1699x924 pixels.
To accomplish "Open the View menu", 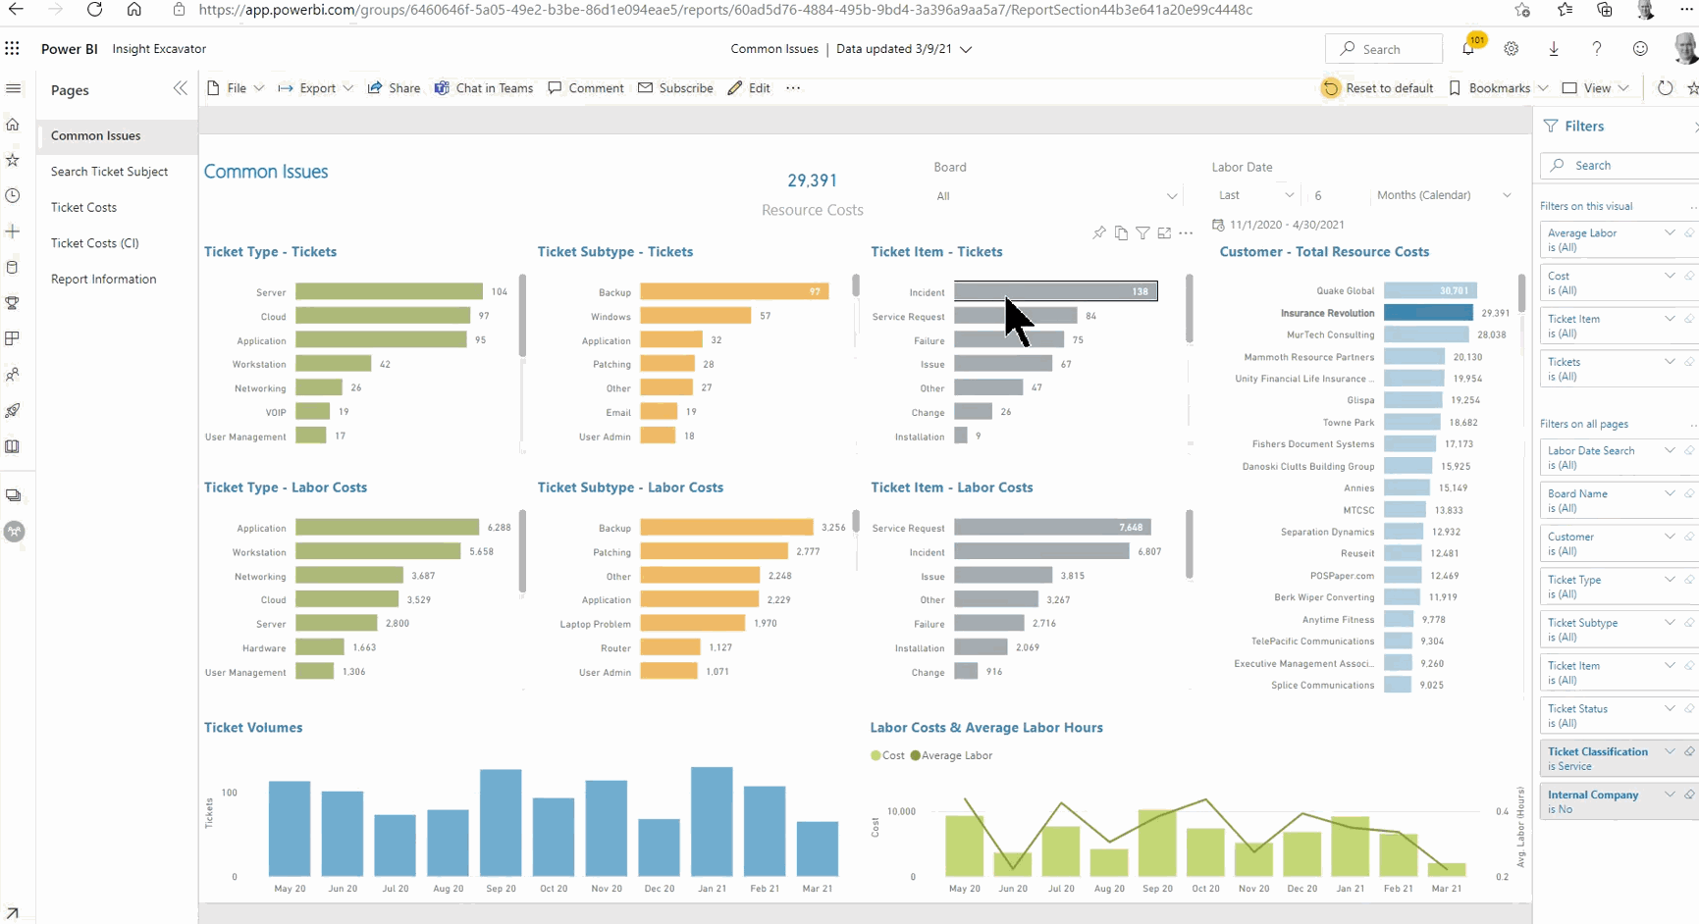I will coord(1596,88).
